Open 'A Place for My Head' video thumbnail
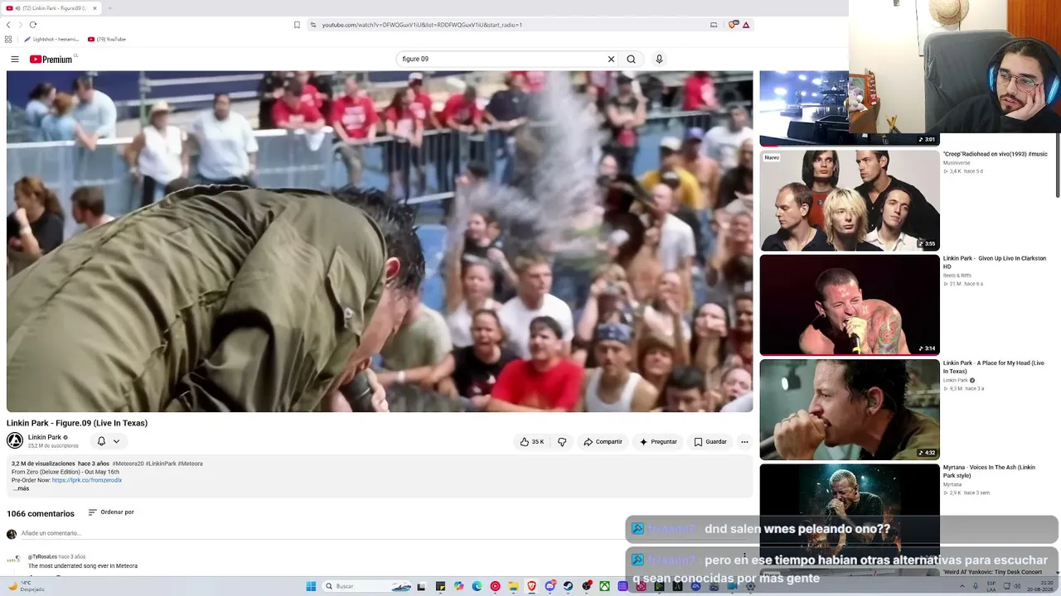The image size is (1061, 596). click(x=850, y=410)
